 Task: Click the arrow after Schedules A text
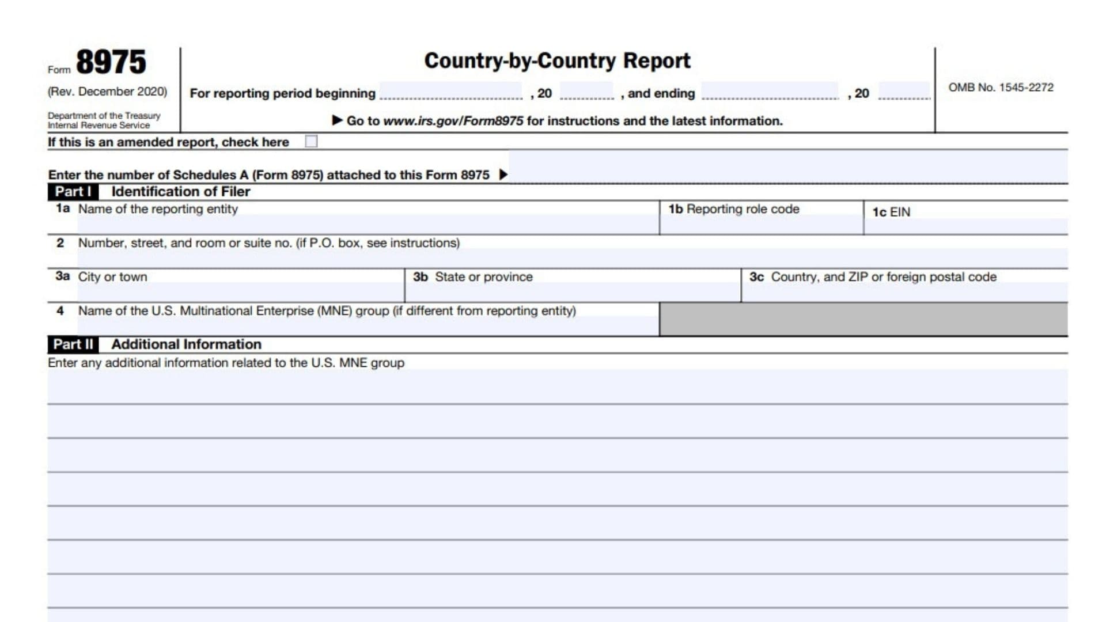(503, 175)
